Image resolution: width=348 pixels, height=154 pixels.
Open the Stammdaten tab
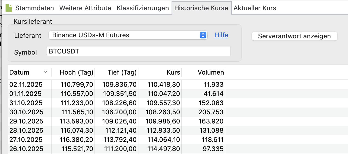[34, 8]
